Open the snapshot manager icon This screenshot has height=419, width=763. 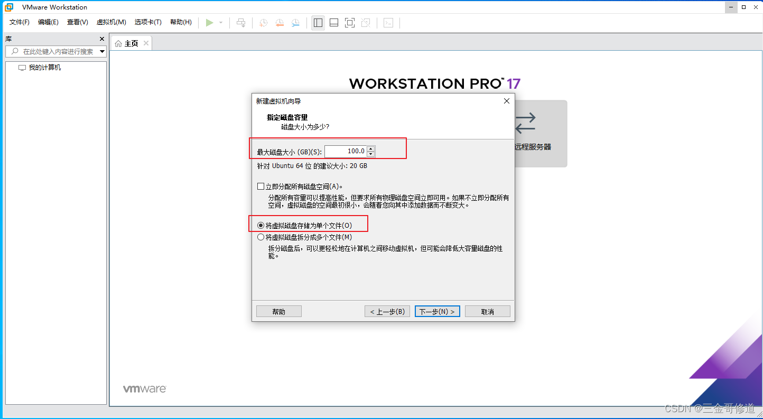pyautogui.click(x=295, y=23)
